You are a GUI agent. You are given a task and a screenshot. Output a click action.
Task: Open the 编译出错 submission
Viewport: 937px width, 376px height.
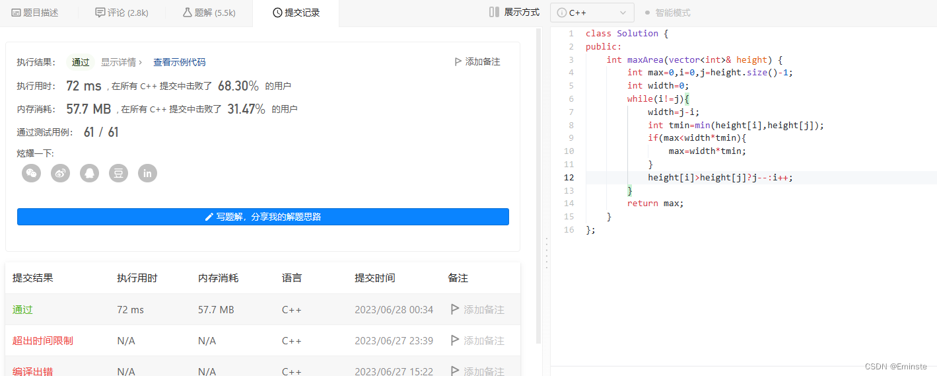pyautogui.click(x=32, y=371)
